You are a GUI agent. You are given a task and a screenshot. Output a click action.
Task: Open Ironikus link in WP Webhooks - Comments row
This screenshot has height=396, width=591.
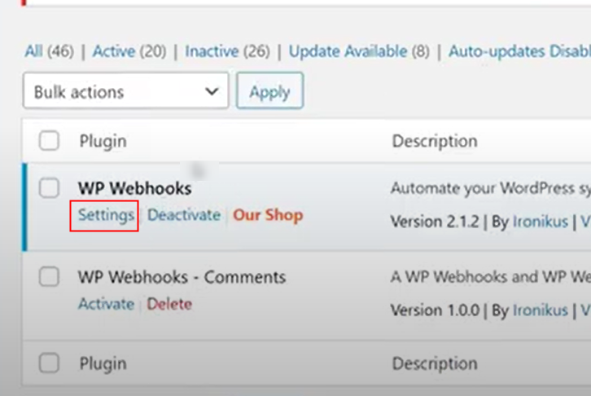click(541, 310)
